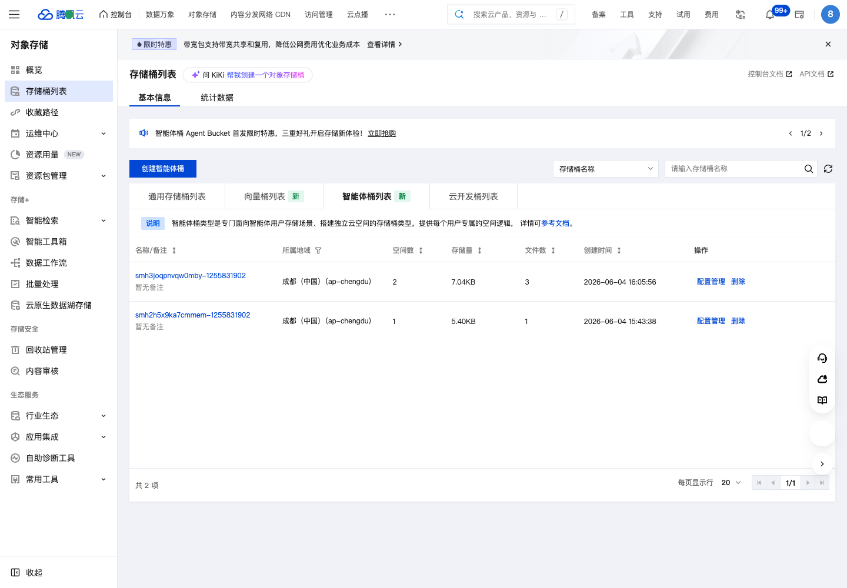Open 向量桶列表 tab
Screen dimensions: 847x588
point(274,196)
